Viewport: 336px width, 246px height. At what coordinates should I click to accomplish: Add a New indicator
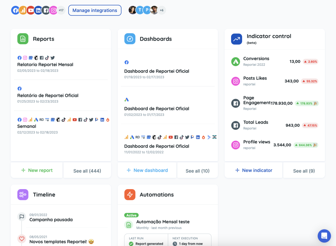[253, 170]
